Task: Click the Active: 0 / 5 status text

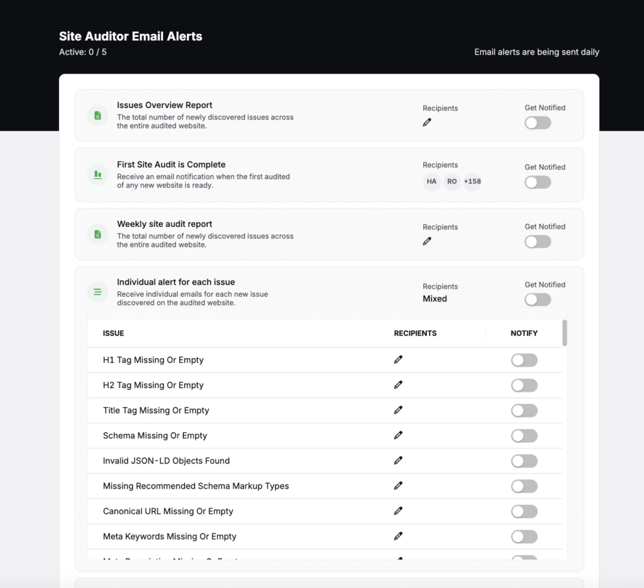Action: 82,52
